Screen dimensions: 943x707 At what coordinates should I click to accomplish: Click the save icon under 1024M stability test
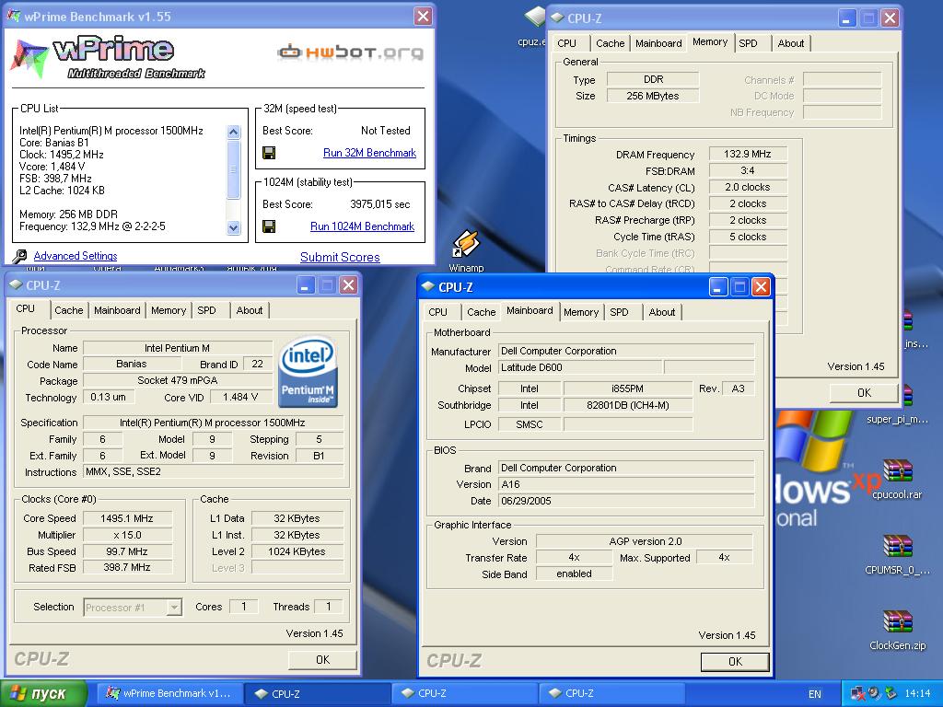click(x=269, y=226)
